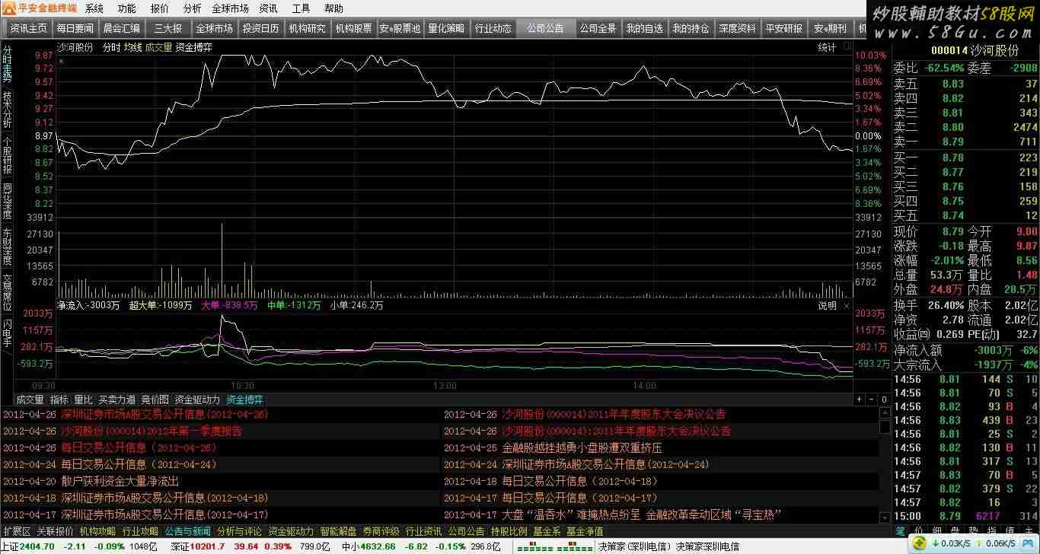Image resolution: width=1040 pixels, height=554 pixels.
Task: Click the 统计 label above the chart
Action: tap(827, 47)
